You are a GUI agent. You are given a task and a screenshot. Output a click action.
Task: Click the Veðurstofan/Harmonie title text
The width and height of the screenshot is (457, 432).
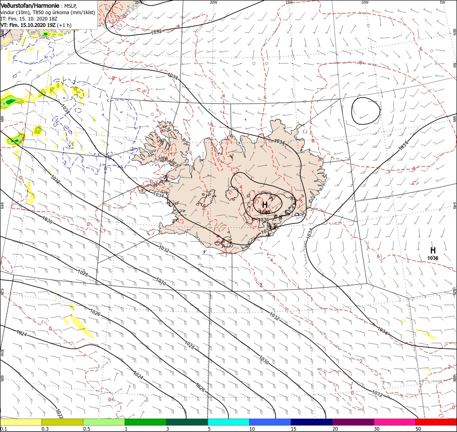coord(30,6)
